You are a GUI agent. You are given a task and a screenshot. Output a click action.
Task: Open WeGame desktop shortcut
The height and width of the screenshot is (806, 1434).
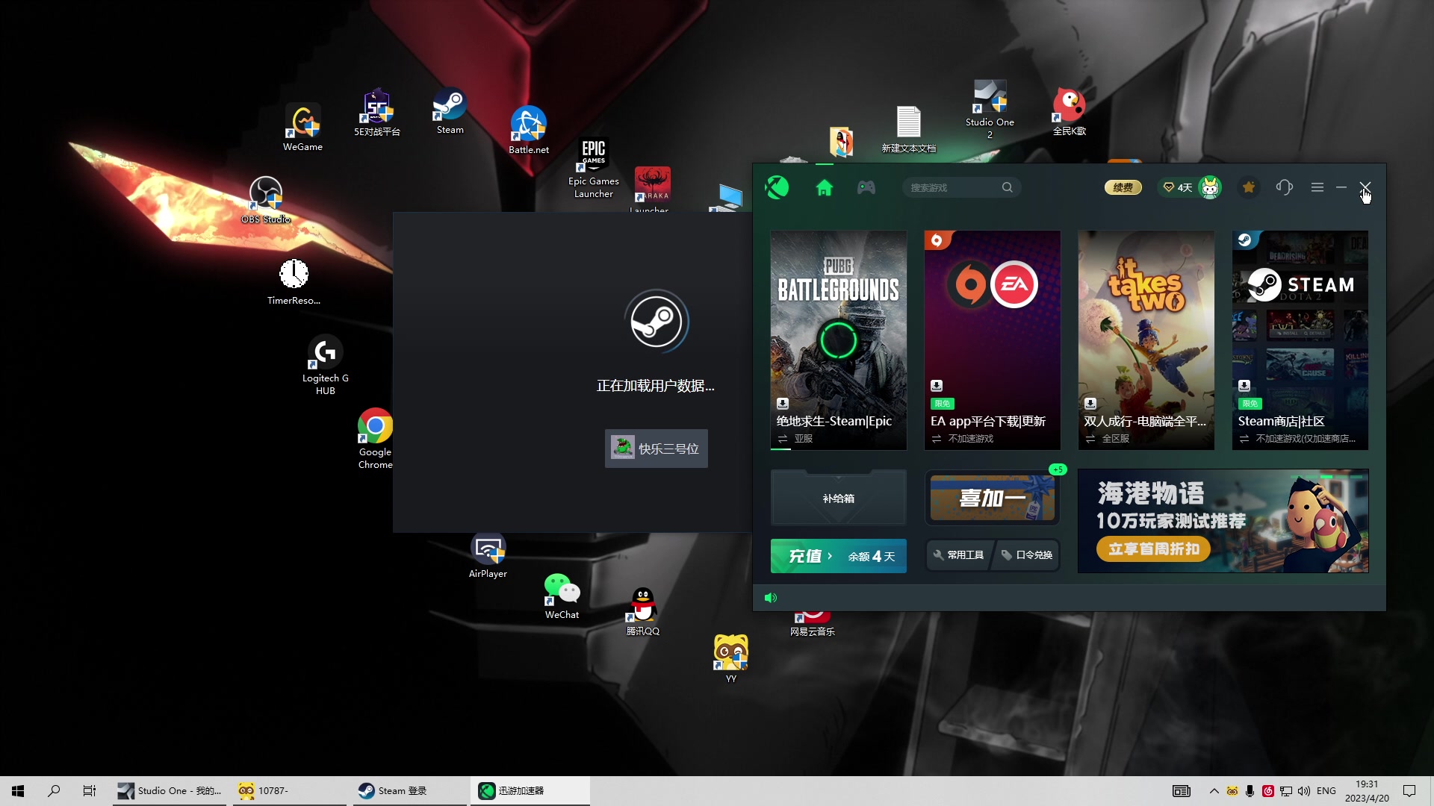tap(302, 128)
